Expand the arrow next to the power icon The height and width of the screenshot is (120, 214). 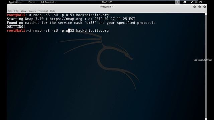click(x=204, y=2)
